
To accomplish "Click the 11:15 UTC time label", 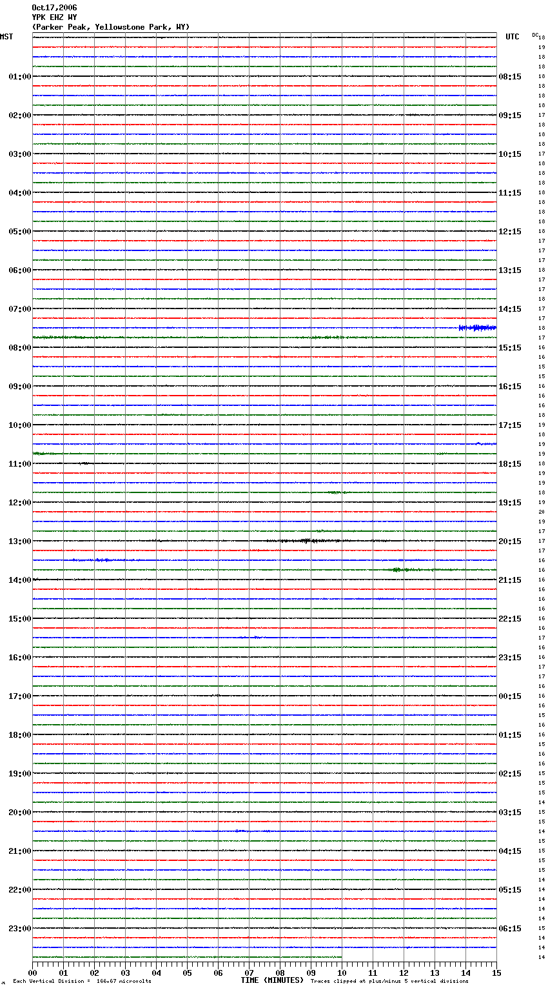I will click(x=510, y=193).
